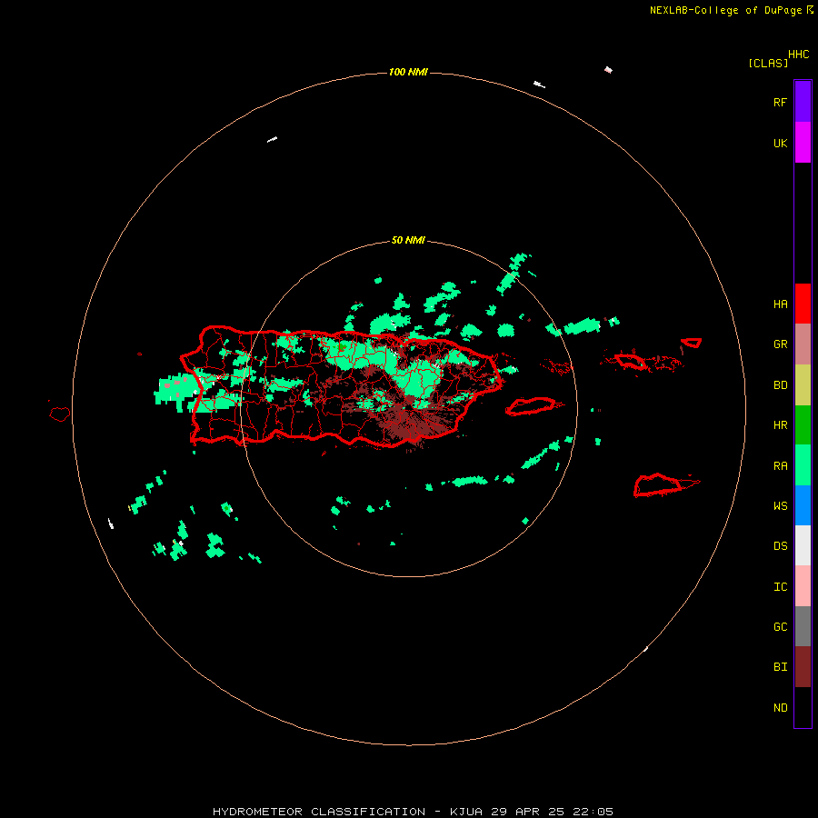Click the 50 NMI range ring label
Screen dimensions: 818x818
click(408, 240)
